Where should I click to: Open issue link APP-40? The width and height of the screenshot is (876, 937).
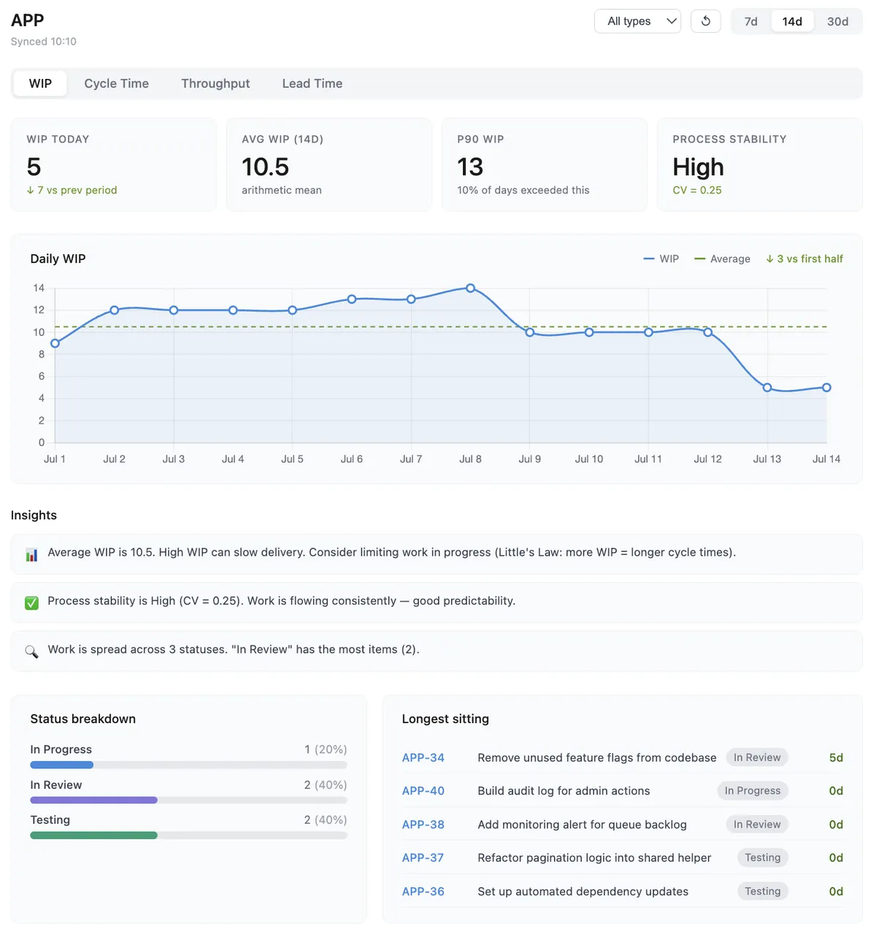tap(423, 791)
